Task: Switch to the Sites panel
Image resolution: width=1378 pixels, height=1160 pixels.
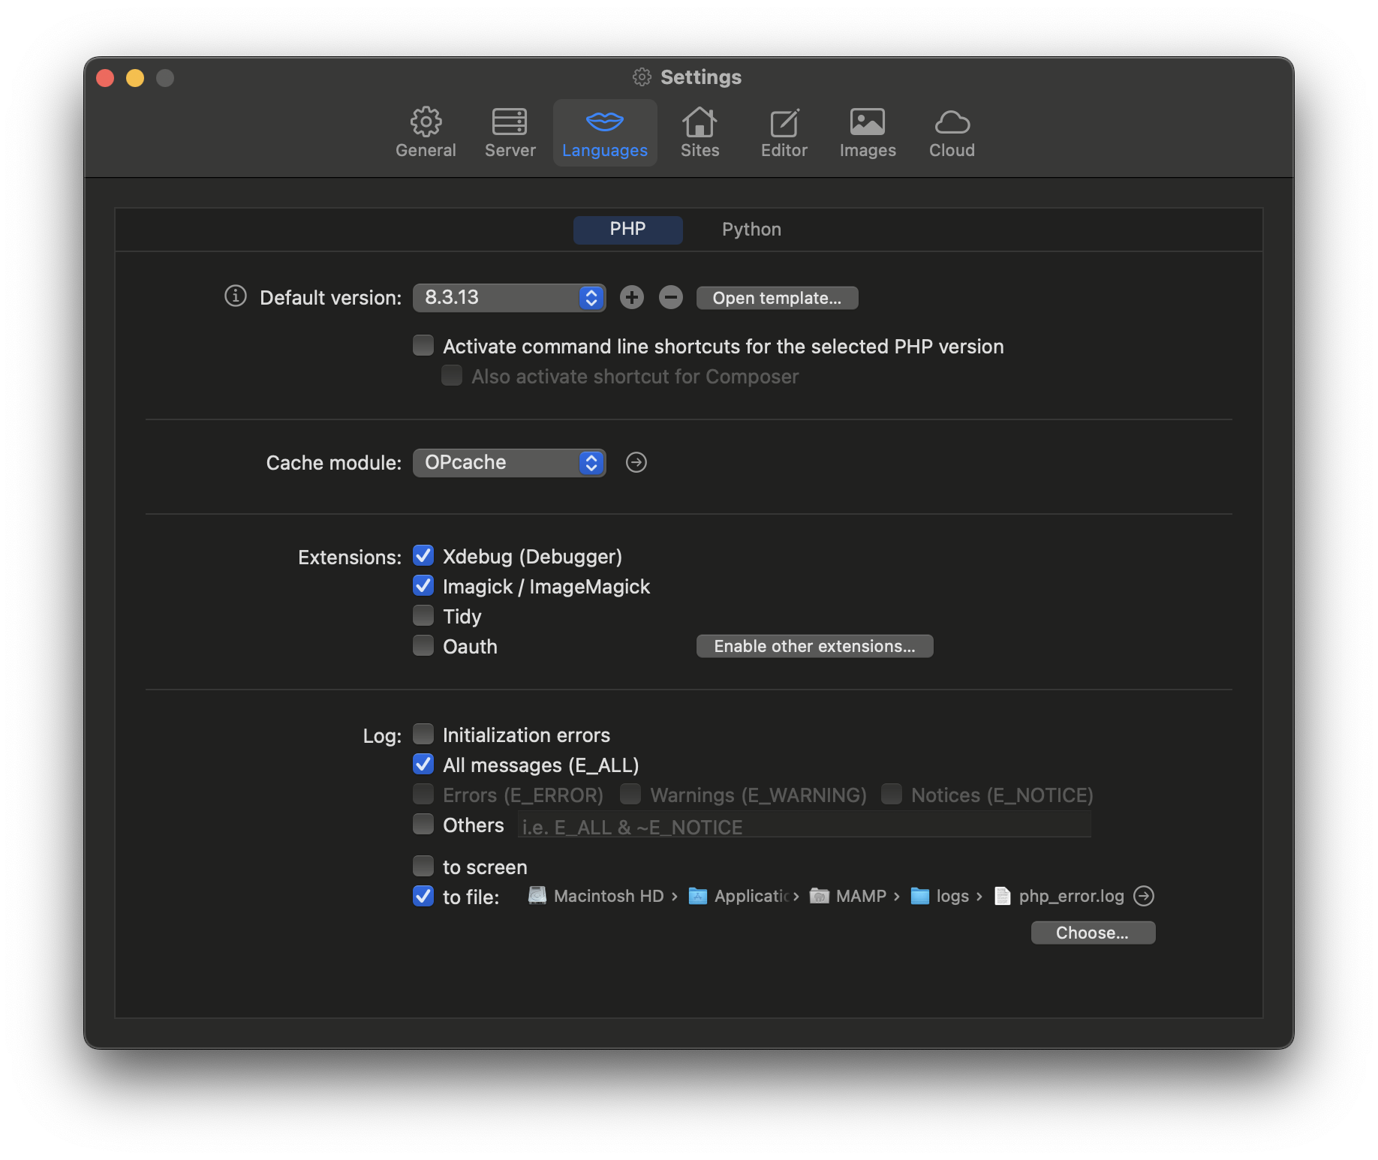Action: pyautogui.click(x=700, y=133)
